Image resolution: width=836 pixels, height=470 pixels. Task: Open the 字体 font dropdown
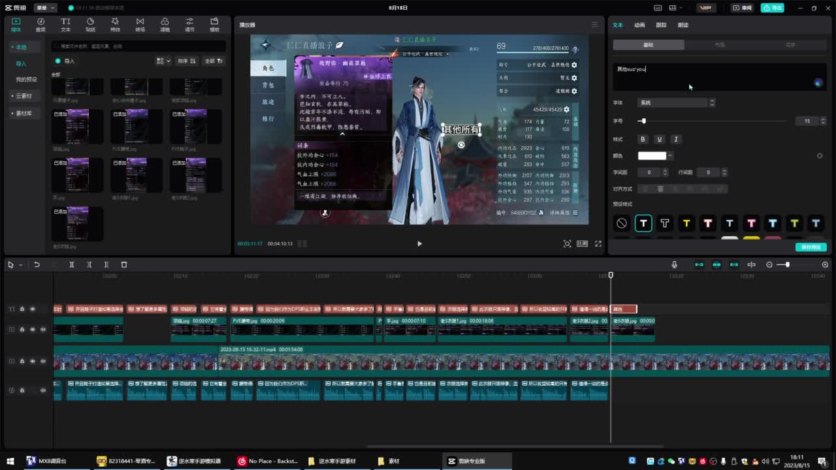click(x=677, y=102)
